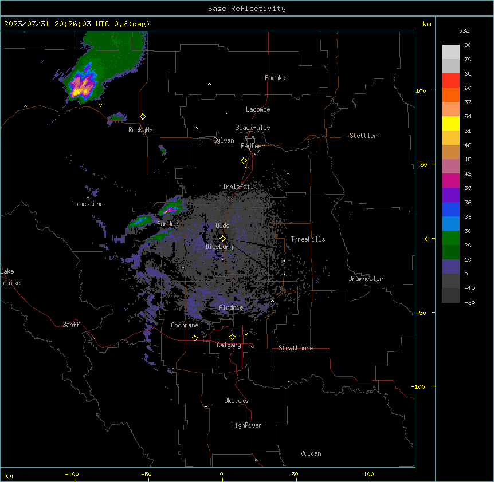This screenshot has width=494, height=482.
Task: Click the RockyMH label
Action: 140,130
